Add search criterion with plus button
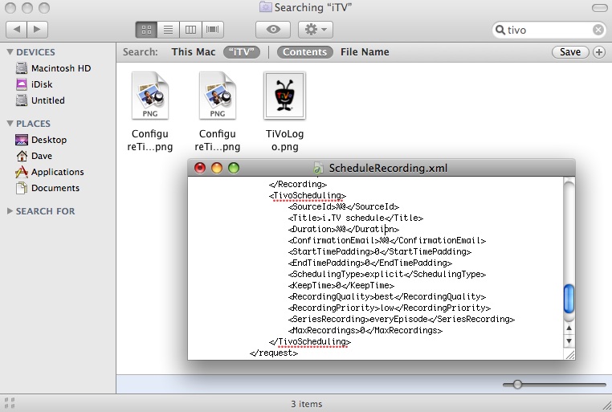 pyautogui.click(x=598, y=52)
